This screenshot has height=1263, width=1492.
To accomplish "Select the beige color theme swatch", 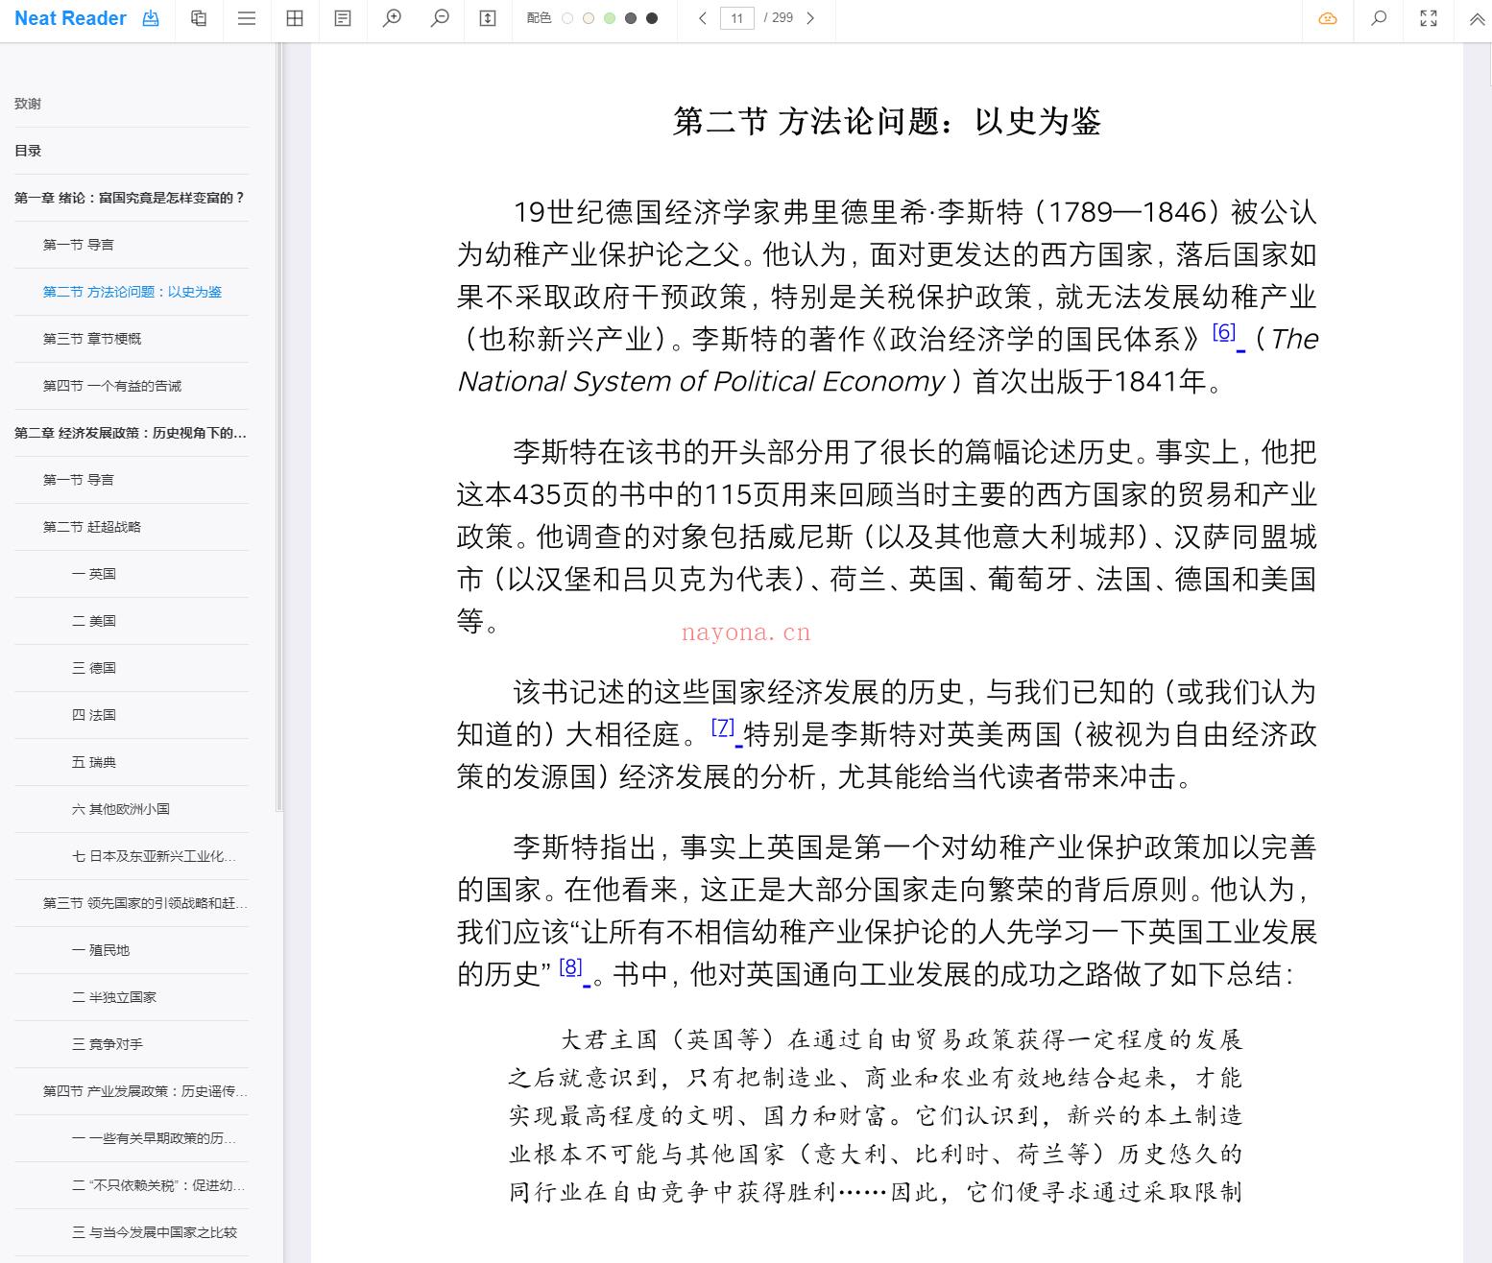I will point(589,18).
